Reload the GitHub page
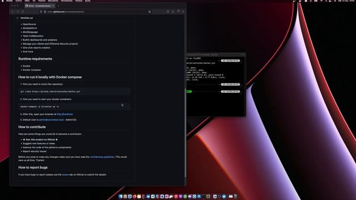The height and width of the screenshot is (200, 356). pos(23,12)
